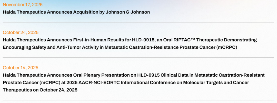The width and height of the screenshot is (277, 103).
Task: Open the Oral Plenary Presentation announcement
Action: [133, 75]
